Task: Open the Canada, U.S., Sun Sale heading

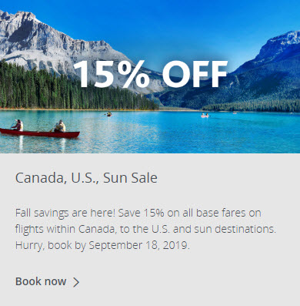Action: [x=86, y=178]
